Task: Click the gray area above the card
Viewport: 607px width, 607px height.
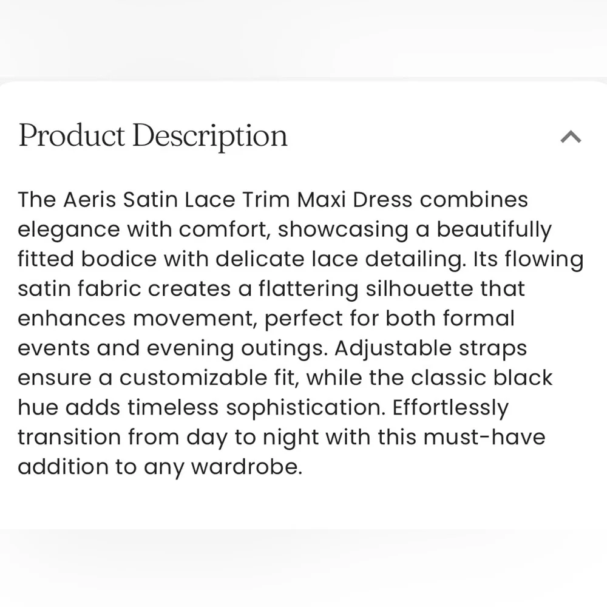Action: (x=303, y=36)
